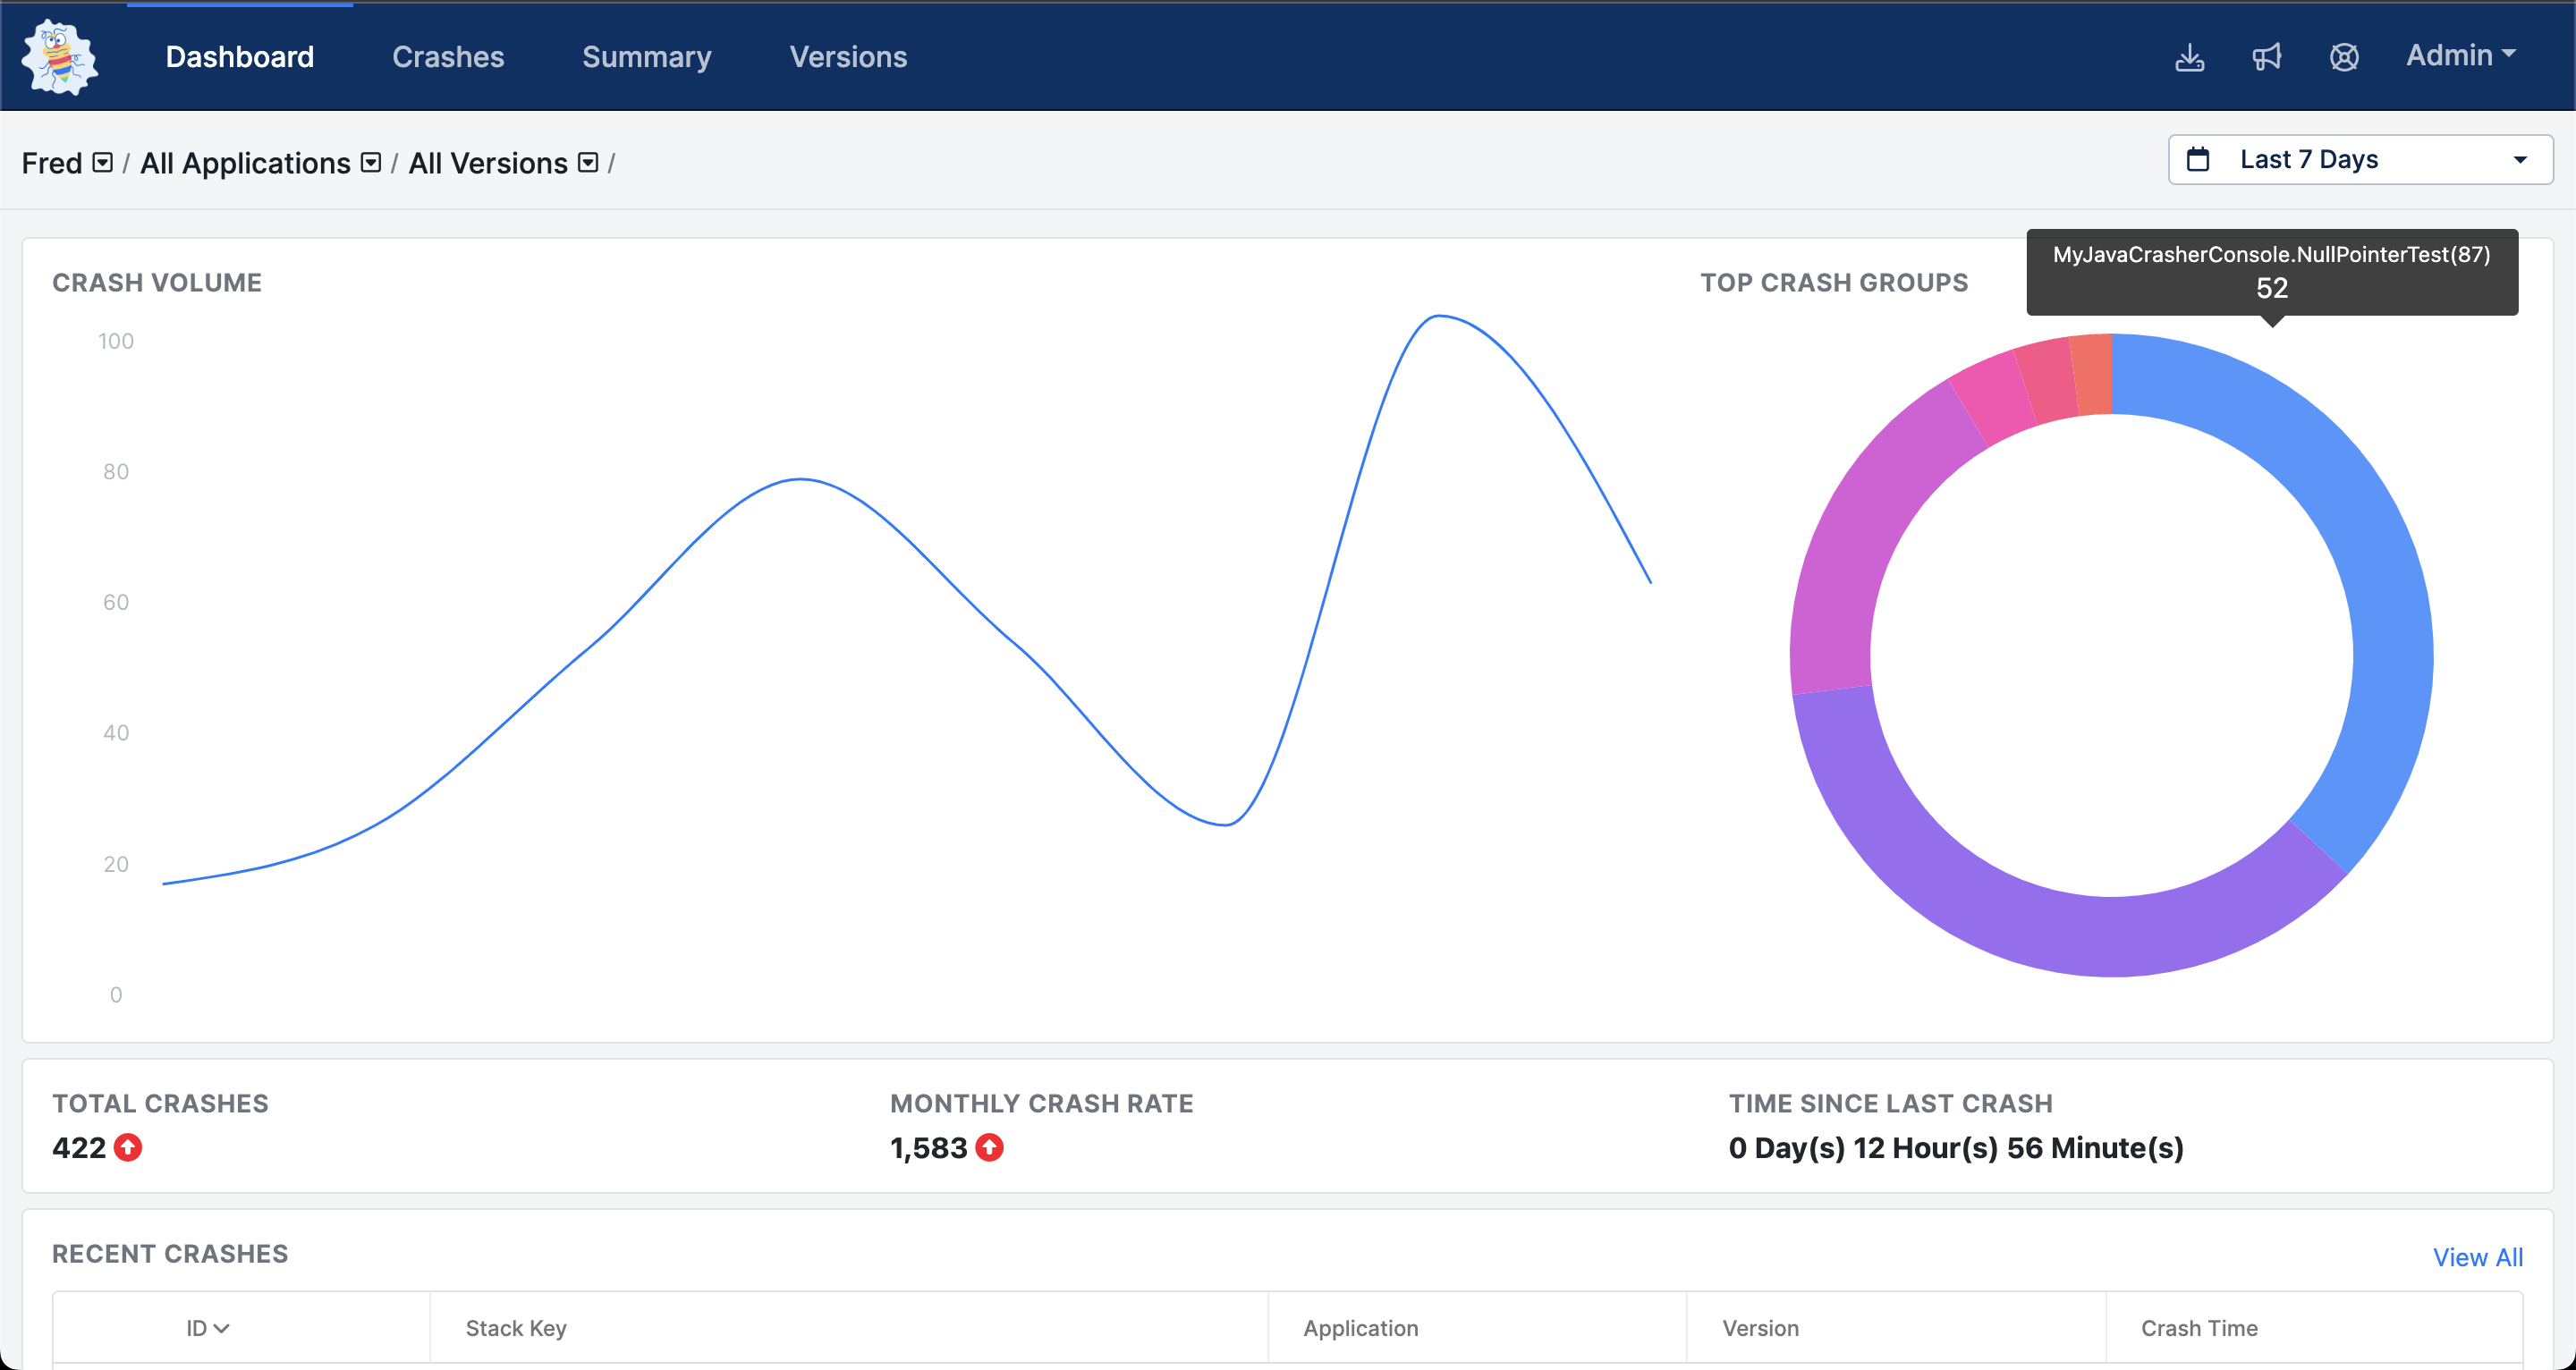Click red arrow beside Monthly Crash Rate
The width and height of the screenshot is (2576, 1370).
point(989,1147)
